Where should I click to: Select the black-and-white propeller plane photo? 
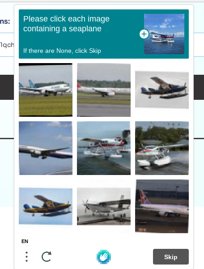coord(104,206)
